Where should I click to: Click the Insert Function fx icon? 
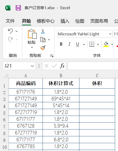coord(62,66)
